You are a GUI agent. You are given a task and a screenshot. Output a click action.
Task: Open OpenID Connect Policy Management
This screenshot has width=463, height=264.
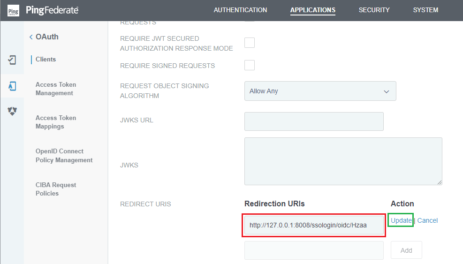pyautogui.click(x=64, y=156)
